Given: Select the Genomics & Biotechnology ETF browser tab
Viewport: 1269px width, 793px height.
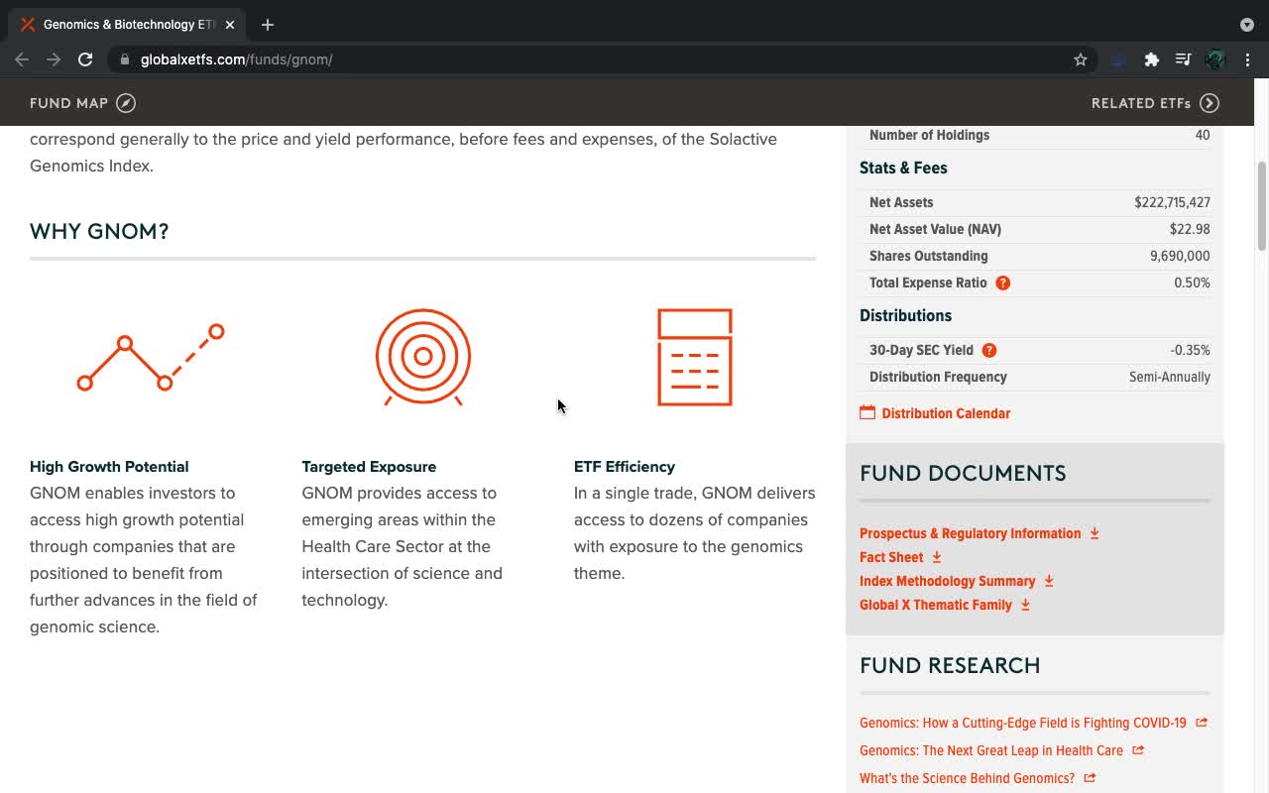Looking at the screenshot, I should tap(127, 25).
